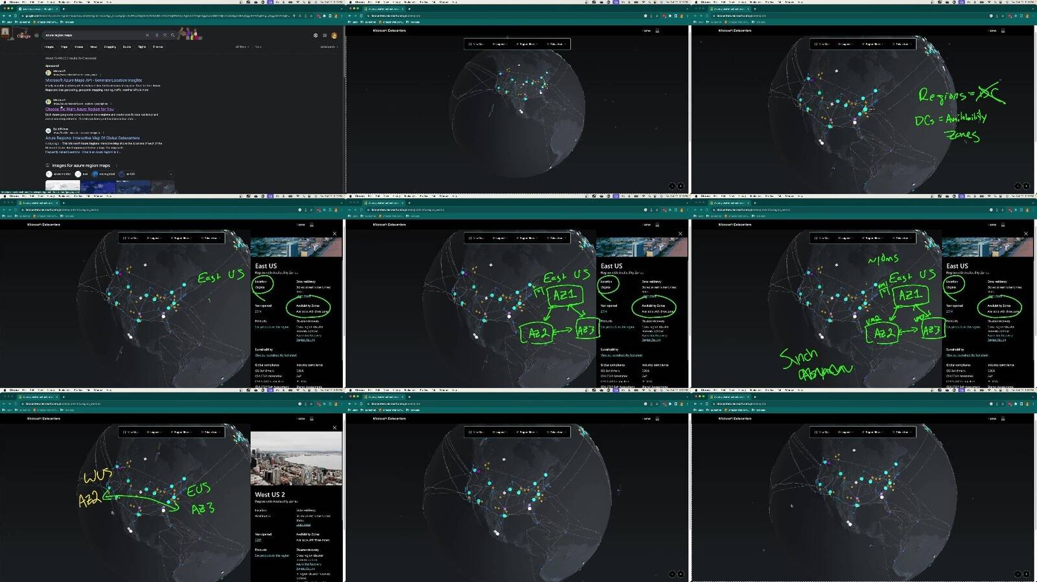Open a new tab in the Google search frame
Screen dimensions: 1037x582
pos(64,9)
